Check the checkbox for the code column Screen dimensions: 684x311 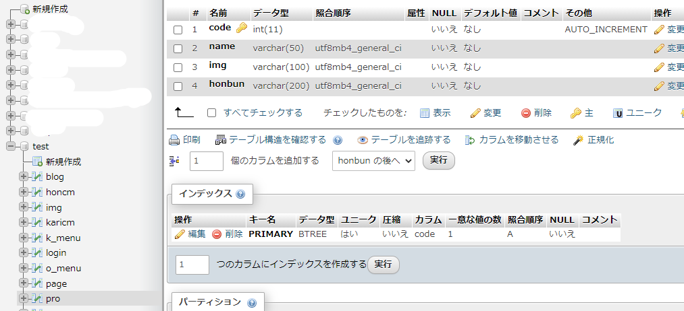[178, 30]
